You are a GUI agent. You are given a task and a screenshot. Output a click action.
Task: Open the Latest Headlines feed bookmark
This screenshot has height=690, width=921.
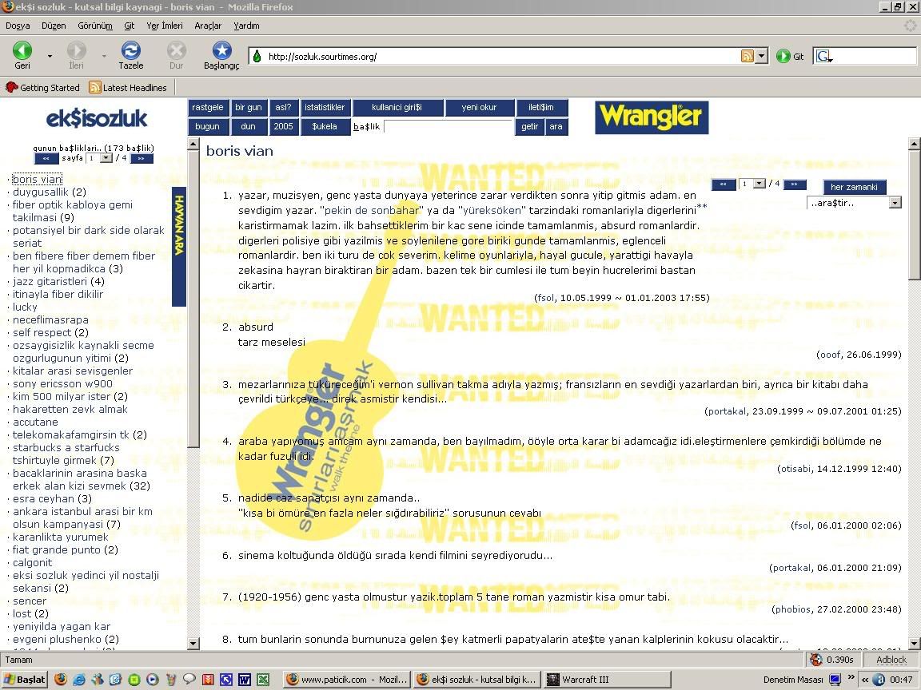click(128, 87)
